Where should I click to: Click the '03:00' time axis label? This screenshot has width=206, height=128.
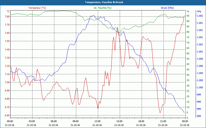[x=31, y=121]
